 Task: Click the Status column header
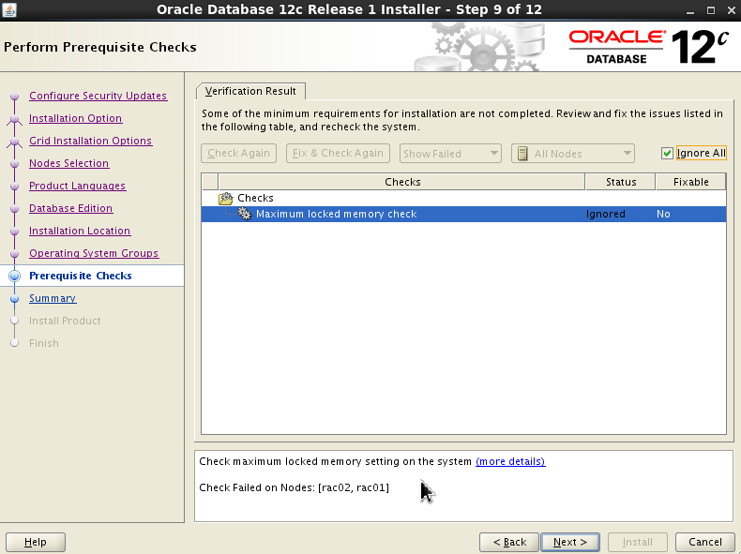point(621,182)
